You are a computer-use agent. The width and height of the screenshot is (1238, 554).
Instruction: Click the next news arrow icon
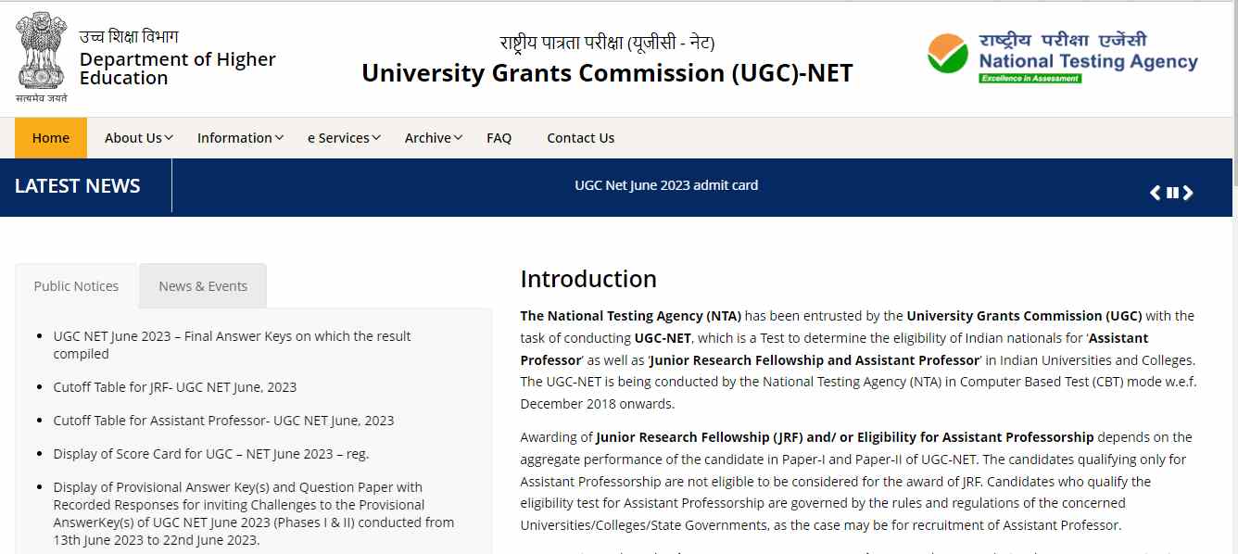point(1188,193)
